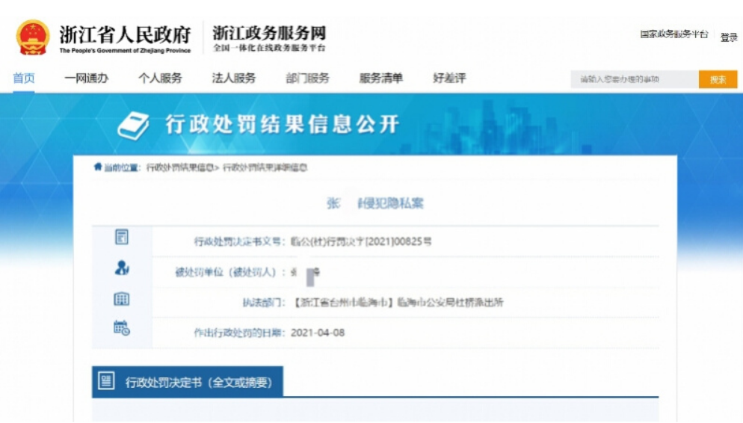Select the 部门服务 navigation item
This screenshot has width=743, height=423.
point(307,78)
